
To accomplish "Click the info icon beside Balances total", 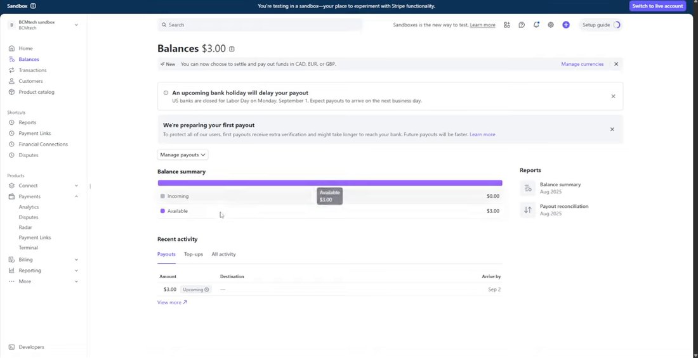I will [x=232, y=49].
